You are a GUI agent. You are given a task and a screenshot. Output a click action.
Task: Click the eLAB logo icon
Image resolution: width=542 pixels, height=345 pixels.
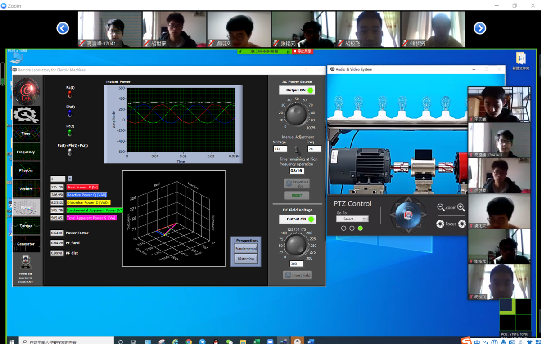(x=26, y=91)
